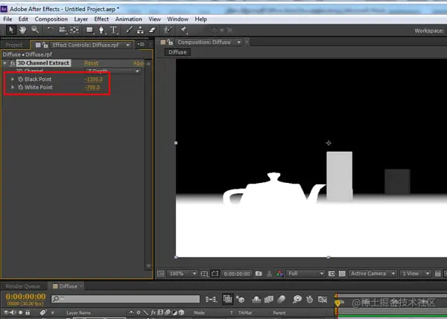The height and width of the screenshot is (319, 447).
Task: Expand the Black Point property
Action: coord(12,79)
